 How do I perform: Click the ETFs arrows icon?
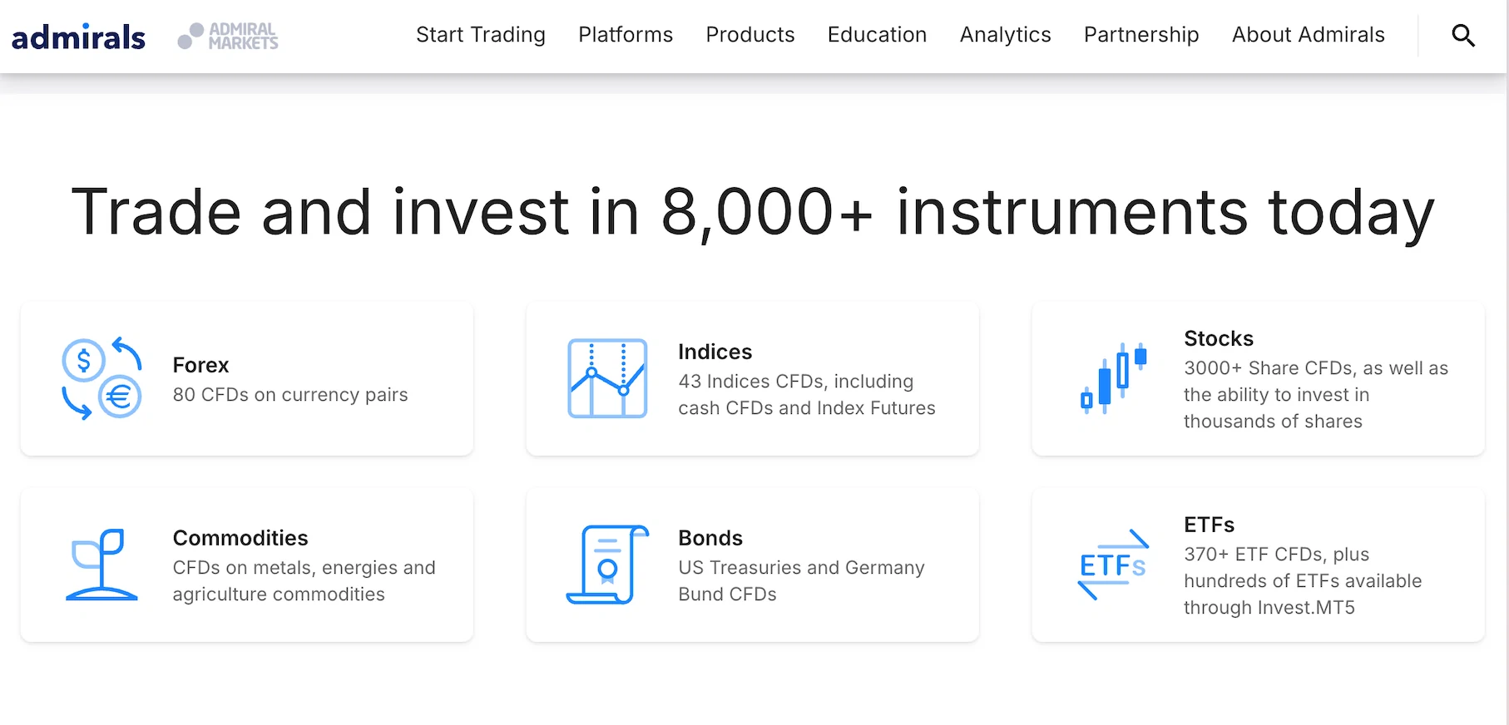[x=1113, y=565]
